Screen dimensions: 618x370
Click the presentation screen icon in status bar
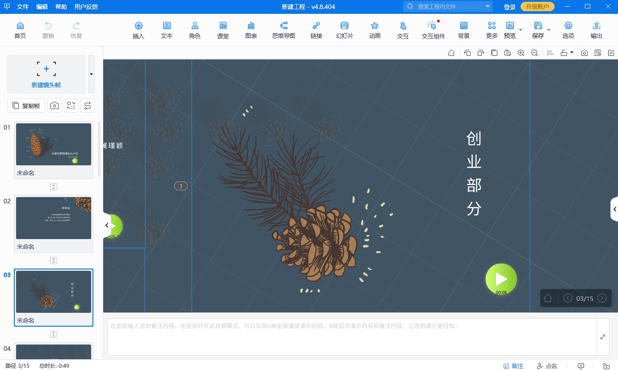tap(581, 366)
